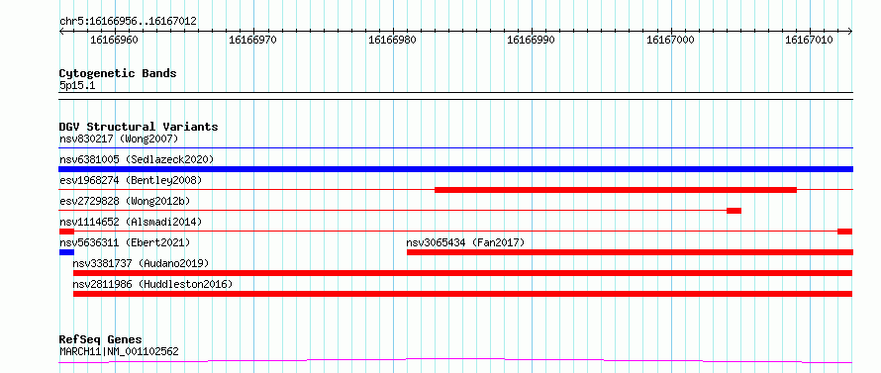Open nsv2811986 (Huddleston2016) variant label
This screenshot has height=373, width=881.
click(152, 284)
